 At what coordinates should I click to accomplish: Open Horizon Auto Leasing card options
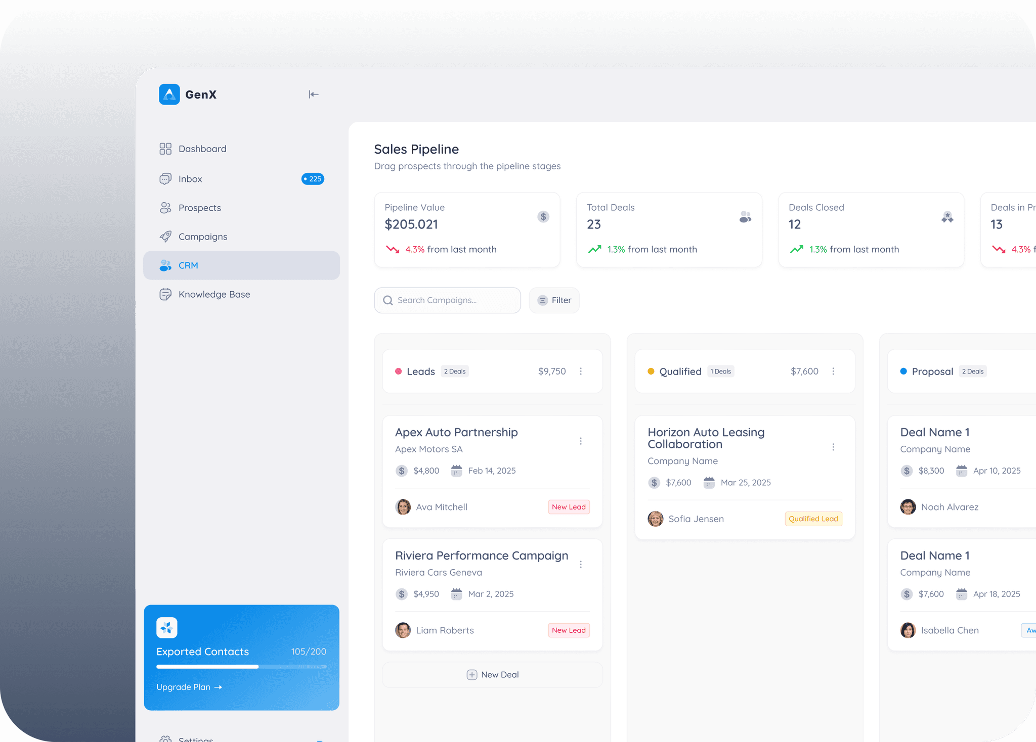pos(833,447)
